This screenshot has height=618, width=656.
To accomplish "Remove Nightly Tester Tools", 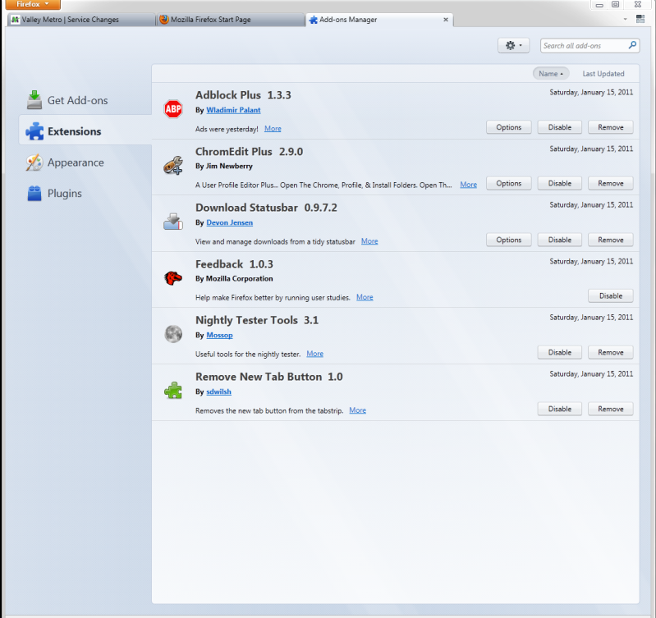I will point(610,352).
